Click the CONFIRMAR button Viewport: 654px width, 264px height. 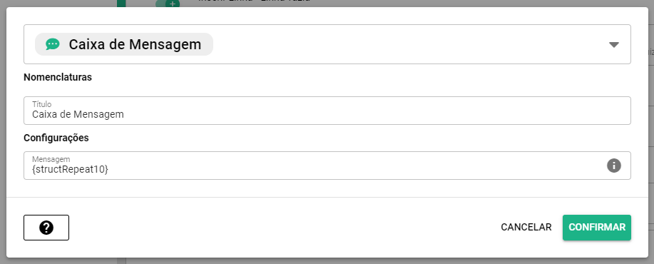[597, 228]
